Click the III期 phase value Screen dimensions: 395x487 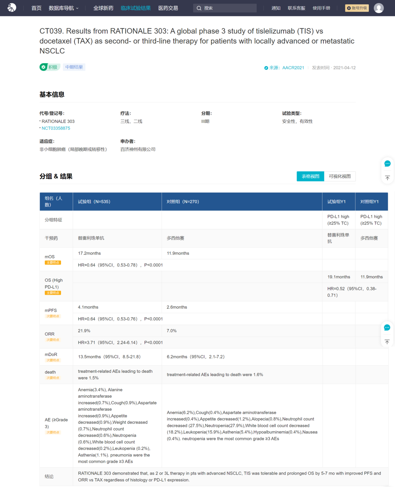205,122
